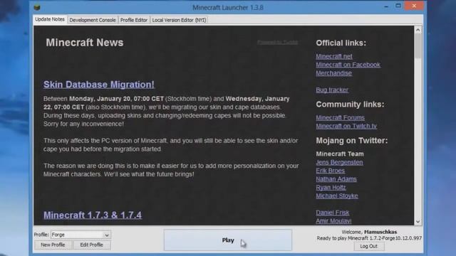Open the Merchandise link
456x256 pixels.
tap(334, 73)
